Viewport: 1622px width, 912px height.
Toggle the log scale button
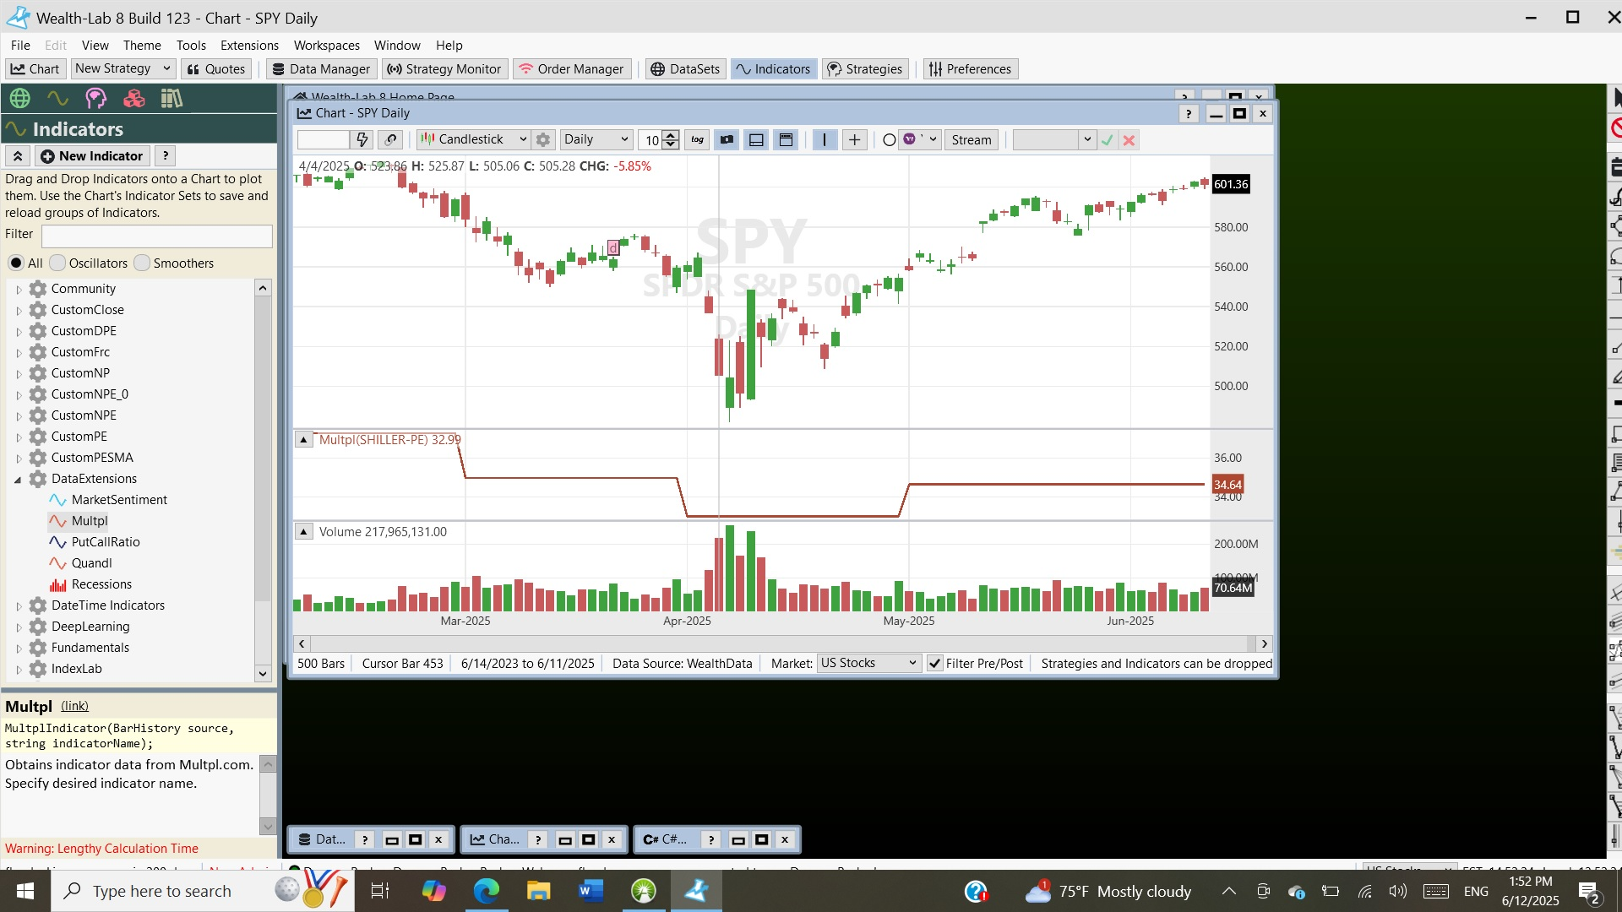pyautogui.click(x=697, y=140)
